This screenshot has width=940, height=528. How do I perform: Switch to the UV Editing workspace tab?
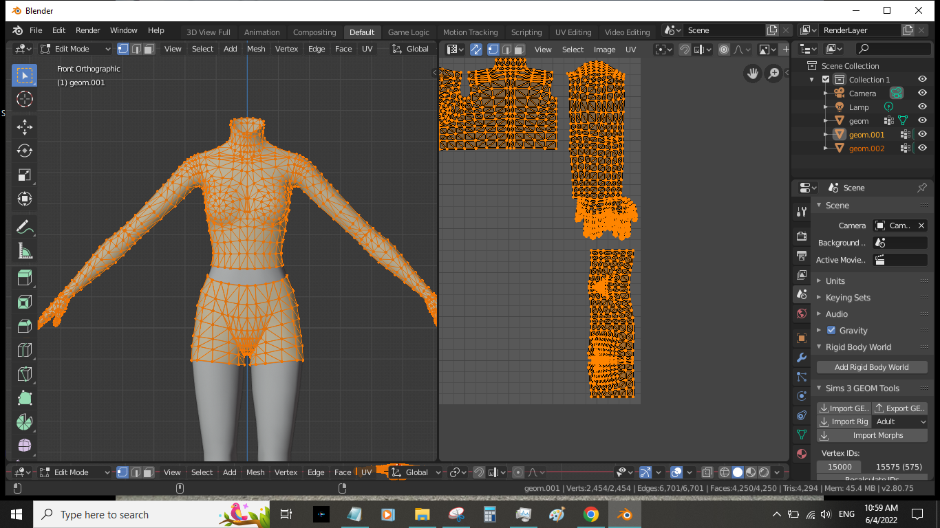click(573, 32)
